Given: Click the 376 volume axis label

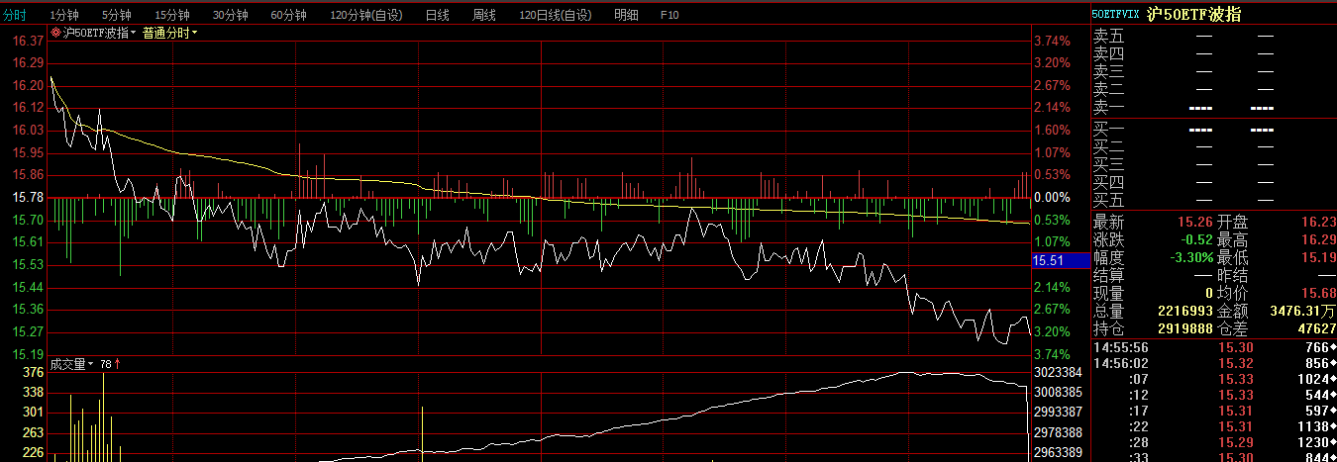Looking at the screenshot, I should (34, 373).
